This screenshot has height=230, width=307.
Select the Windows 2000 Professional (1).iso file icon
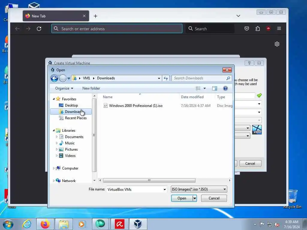click(106, 106)
